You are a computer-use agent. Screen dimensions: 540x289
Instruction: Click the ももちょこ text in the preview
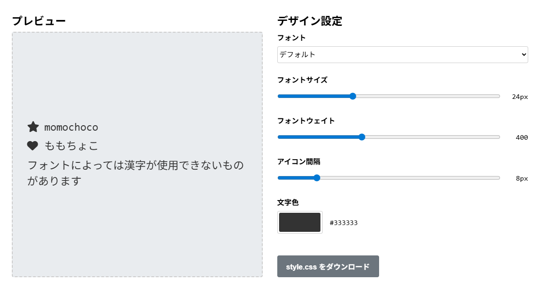click(71, 146)
